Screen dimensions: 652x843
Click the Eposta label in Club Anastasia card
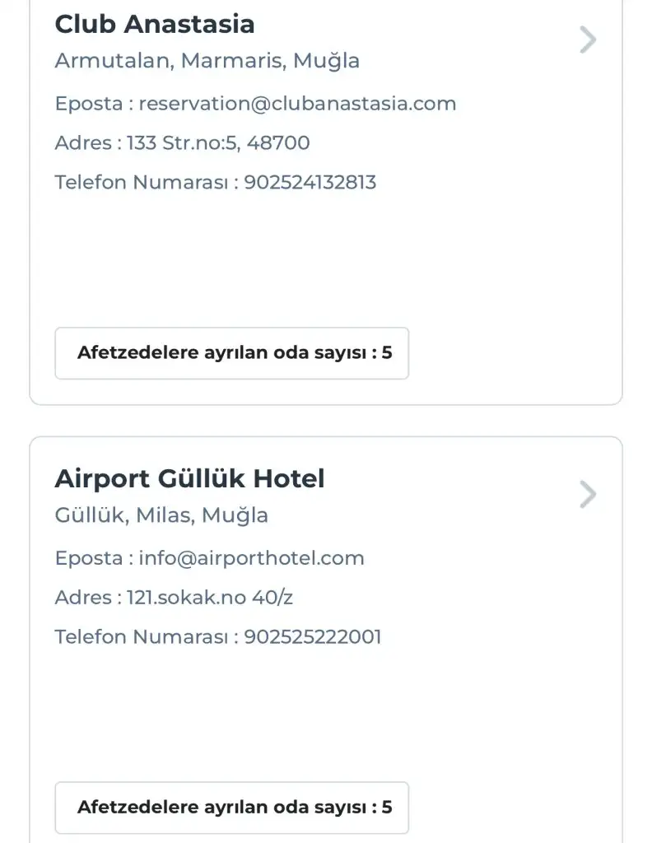89,104
